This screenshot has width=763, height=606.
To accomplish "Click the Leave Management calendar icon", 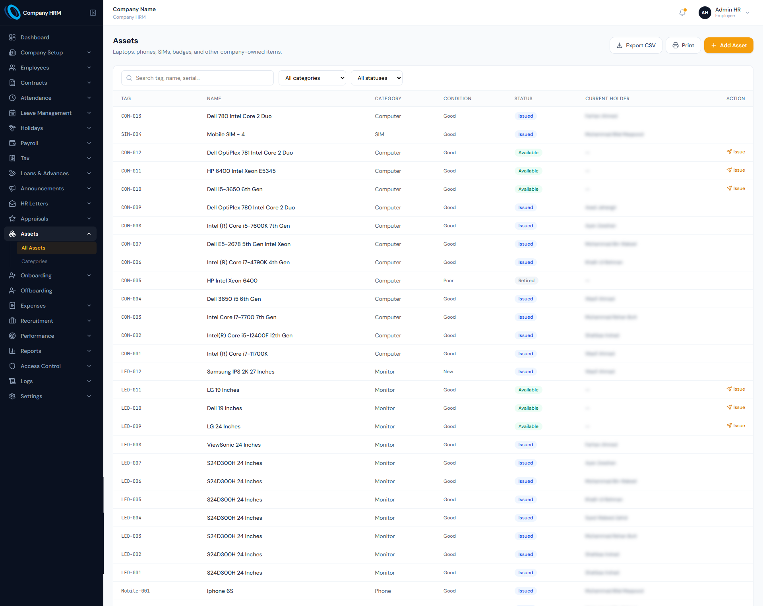I will [x=12, y=113].
